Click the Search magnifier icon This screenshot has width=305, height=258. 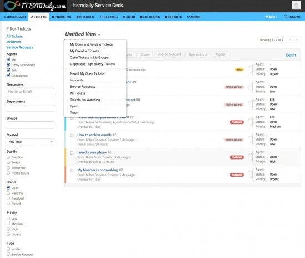(x=286, y=17)
